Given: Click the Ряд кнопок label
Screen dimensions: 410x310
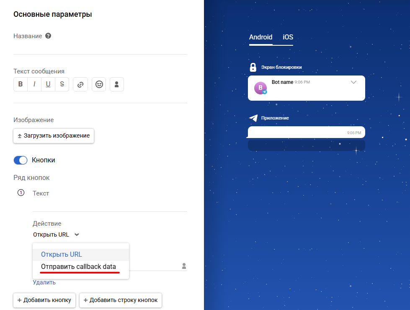Looking at the screenshot, I should 31,178.
